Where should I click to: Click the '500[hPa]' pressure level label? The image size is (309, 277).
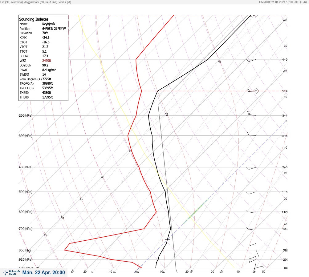point(26,192)
